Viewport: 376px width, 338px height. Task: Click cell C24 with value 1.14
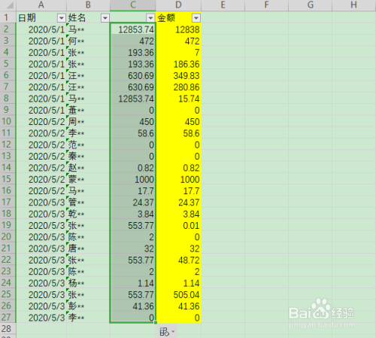(133, 283)
